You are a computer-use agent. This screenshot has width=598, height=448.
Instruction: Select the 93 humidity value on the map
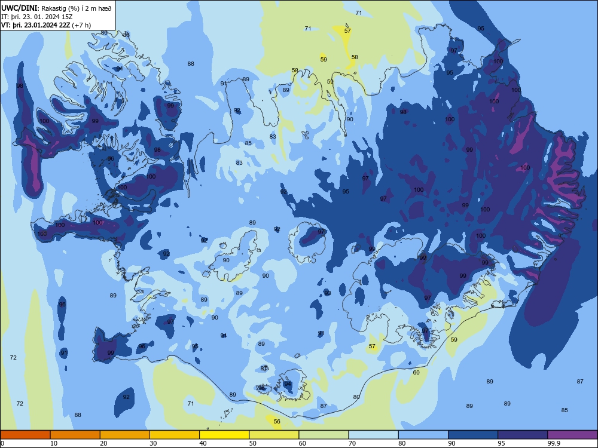(x=328, y=293)
